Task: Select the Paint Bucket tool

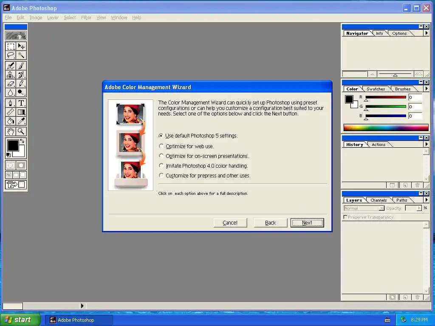Action: pos(11,121)
